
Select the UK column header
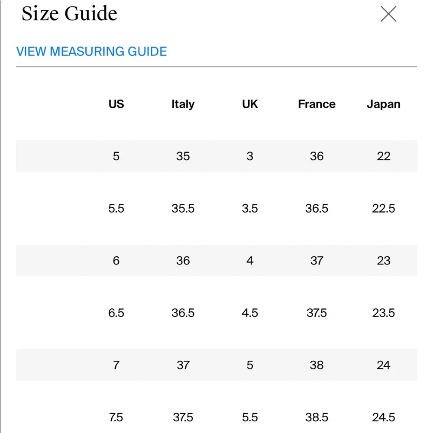click(250, 104)
